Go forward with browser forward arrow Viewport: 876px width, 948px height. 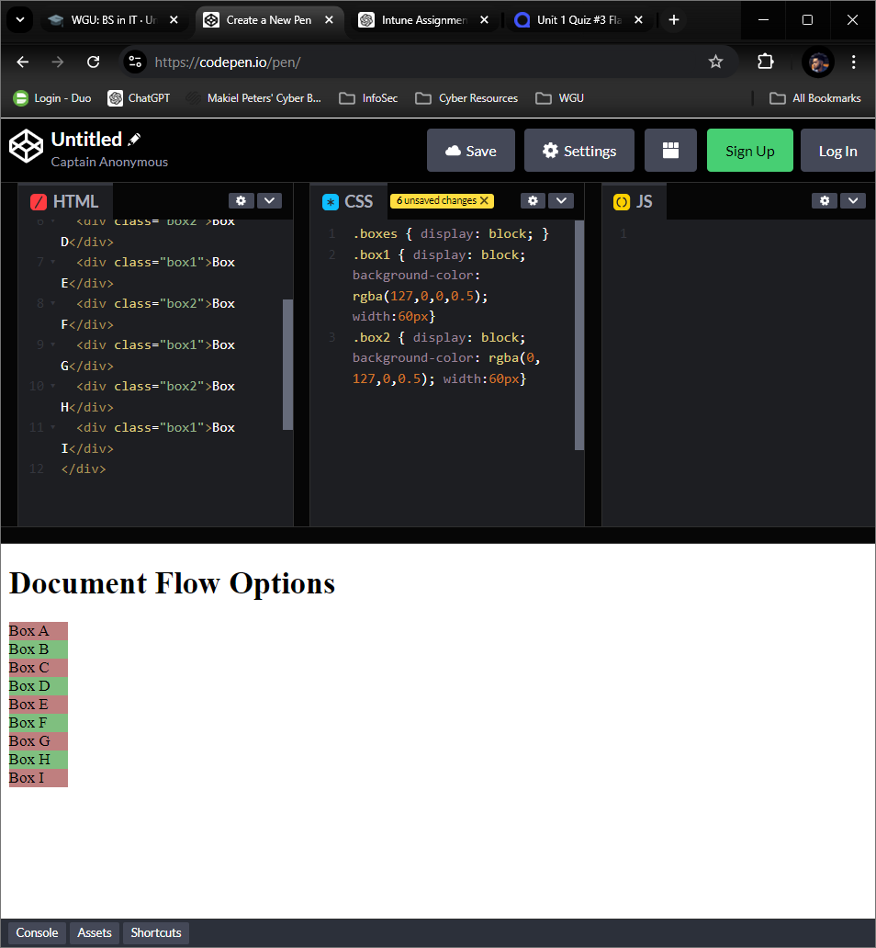[x=58, y=62]
